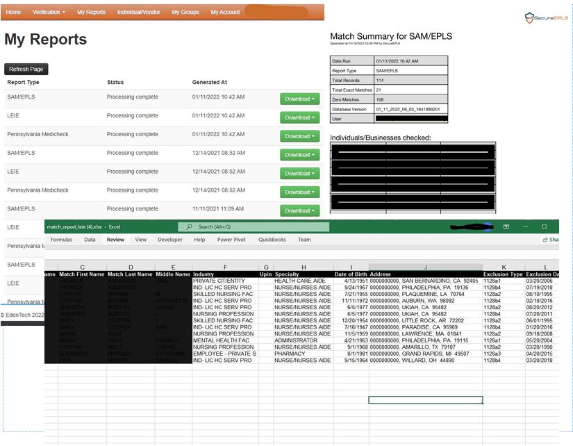Select column H header in Excel
Screen dimensions: 573x446
304,267
